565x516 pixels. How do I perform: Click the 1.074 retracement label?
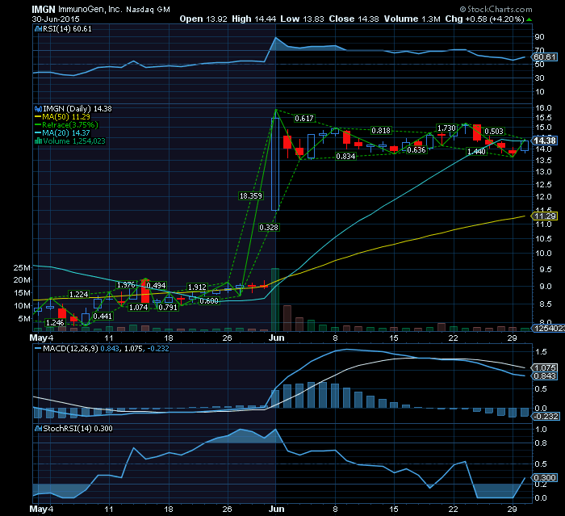click(138, 307)
